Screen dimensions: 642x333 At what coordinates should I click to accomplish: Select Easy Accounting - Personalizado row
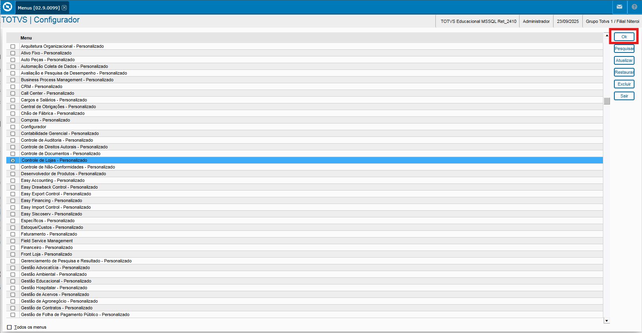coord(305,181)
